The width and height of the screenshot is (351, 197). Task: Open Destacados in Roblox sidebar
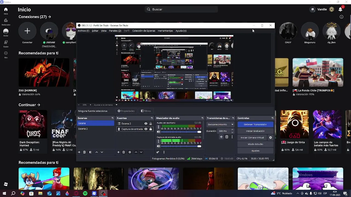(6, 22)
